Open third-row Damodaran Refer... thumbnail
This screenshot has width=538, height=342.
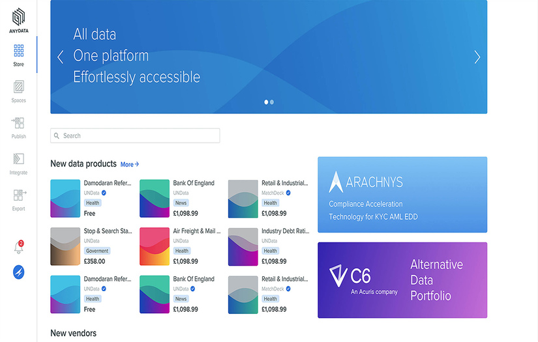point(65,294)
